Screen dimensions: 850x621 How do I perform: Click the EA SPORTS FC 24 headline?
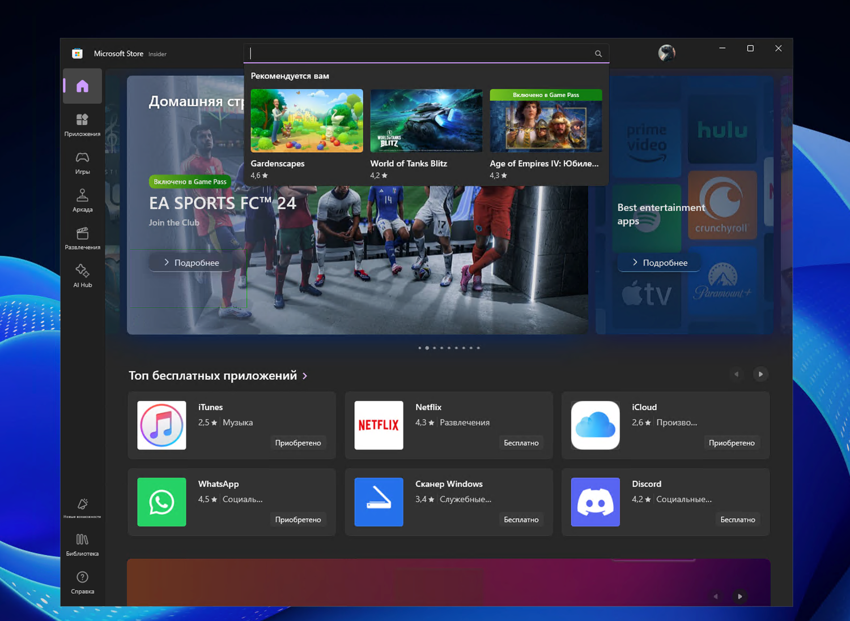[223, 203]
